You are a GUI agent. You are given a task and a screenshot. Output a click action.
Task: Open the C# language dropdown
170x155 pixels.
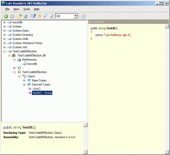[x=76, y=16]
